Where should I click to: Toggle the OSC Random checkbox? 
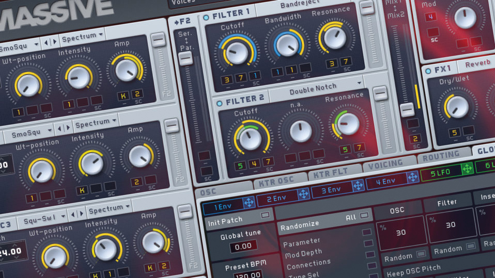click(x=421, y=254)
